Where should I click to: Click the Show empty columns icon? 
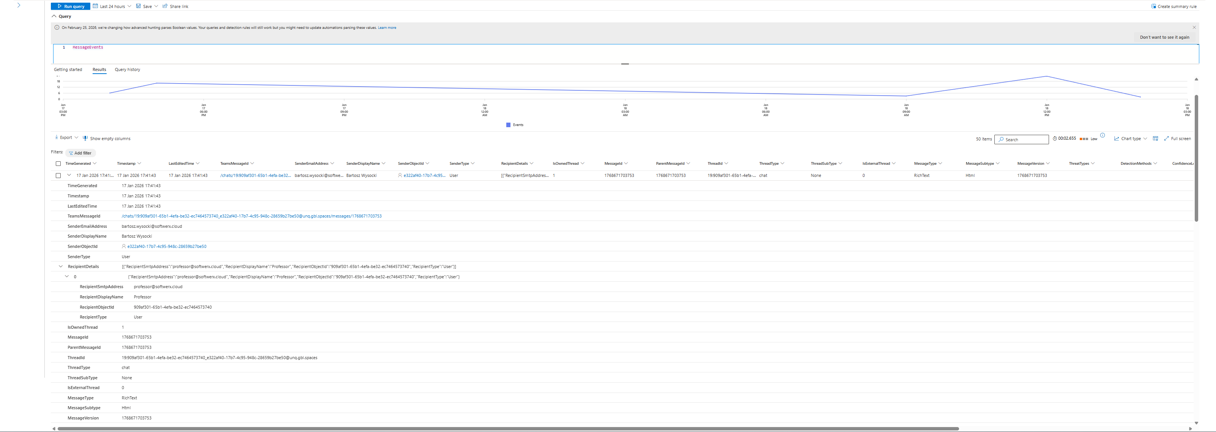[85, 138]
